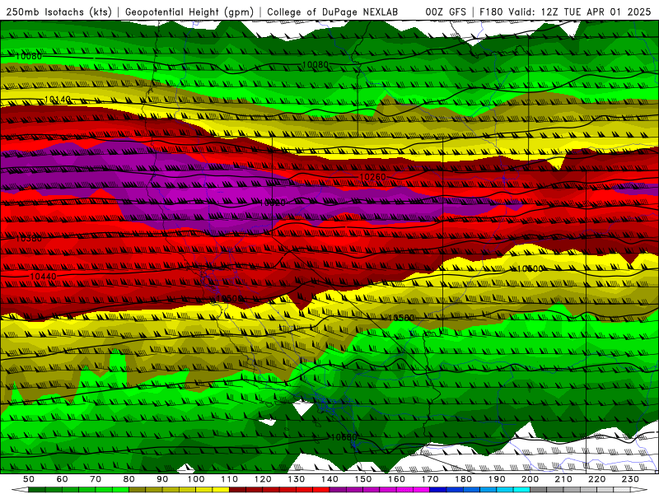The height and width of the screenshot is (494, 659).
Task: Click the 10440 height contour label
Action: (43, 277)
